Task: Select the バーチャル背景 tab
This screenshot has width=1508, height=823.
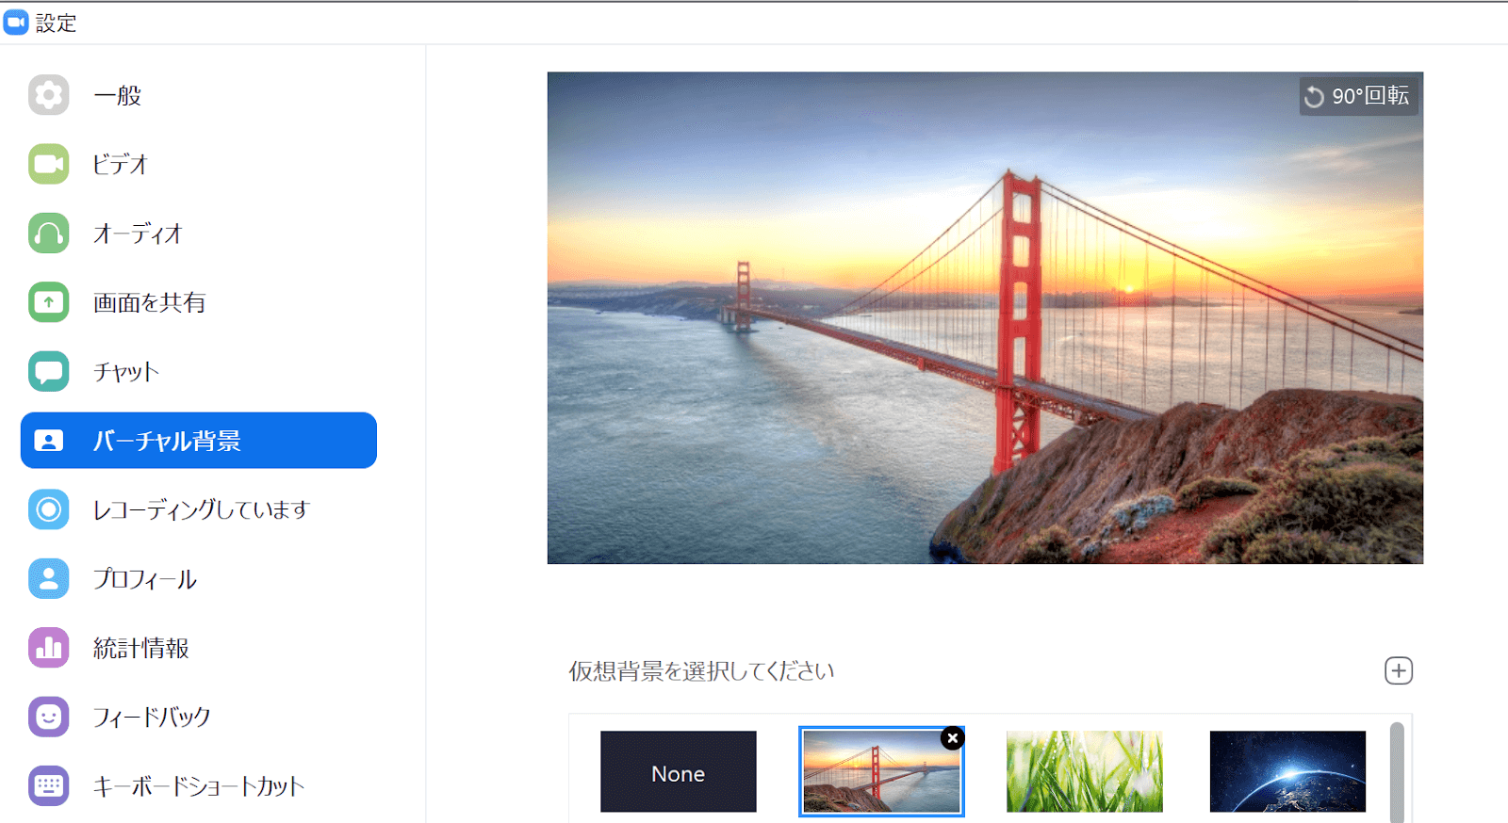Action: 199,440
